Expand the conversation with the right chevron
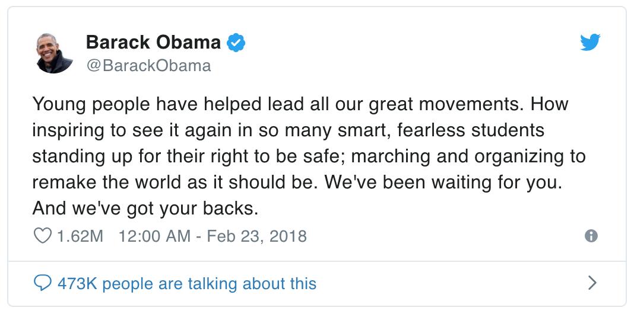The height and width of the screenshot is (314, 634). pos(591,283)
